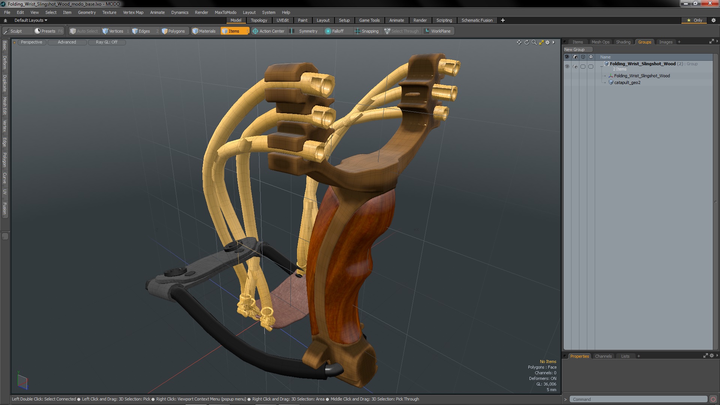Click the New Group button
Image resolution: width=720 pixels, height=405 pixels.
pos(574,49)
